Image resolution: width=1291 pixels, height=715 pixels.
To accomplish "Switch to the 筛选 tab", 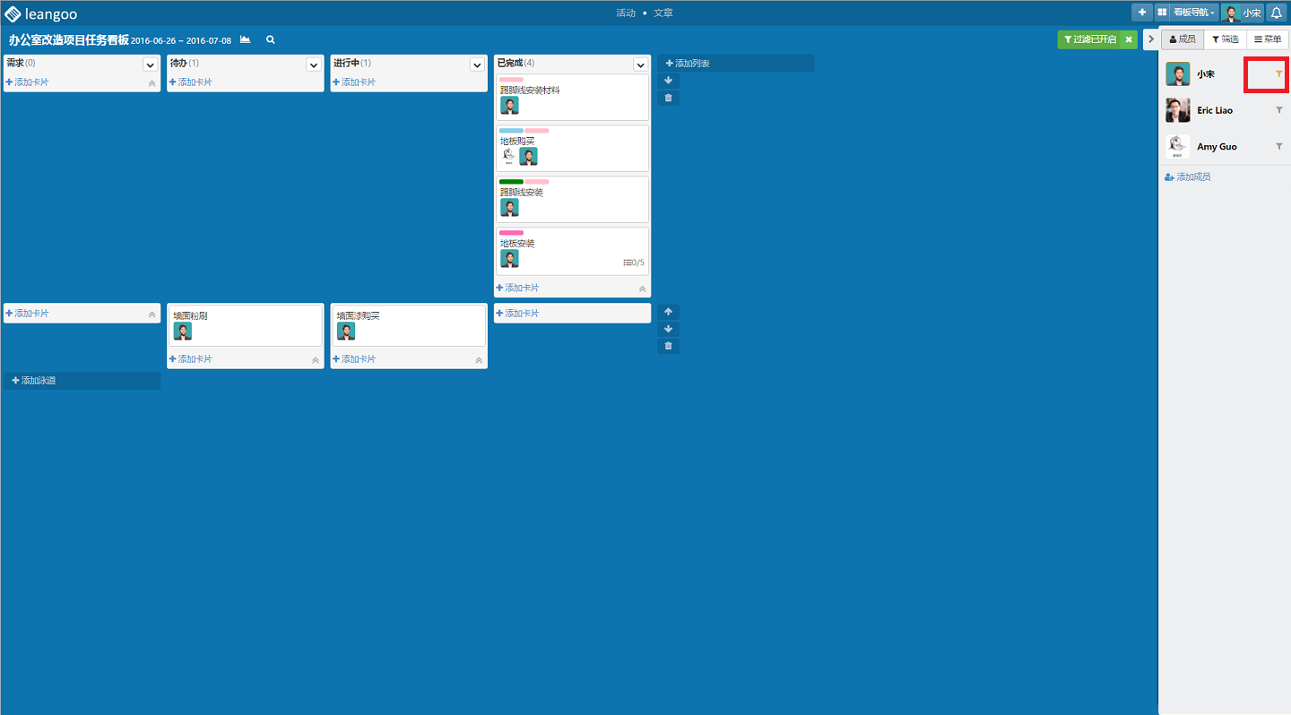I will click(1225, 39).
